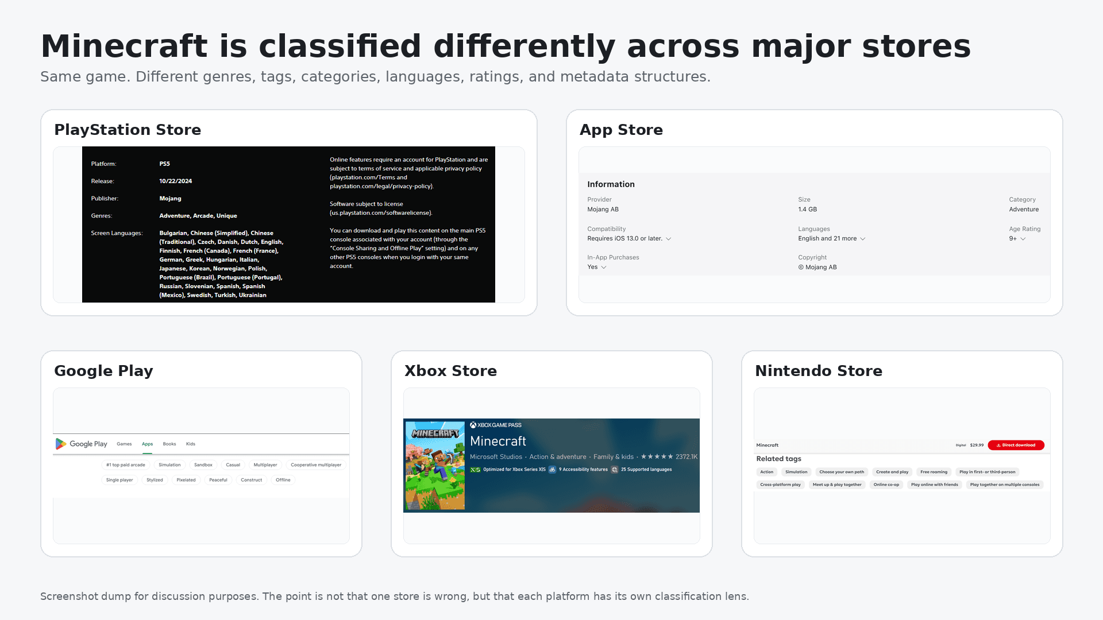The height and width of the screenshot is (620, 1103).
Task: Expand the iOS Compatibility chevron
Action: coord(668,239)
